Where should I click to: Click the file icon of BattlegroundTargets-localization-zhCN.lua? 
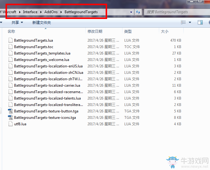(x=10, y=72)
